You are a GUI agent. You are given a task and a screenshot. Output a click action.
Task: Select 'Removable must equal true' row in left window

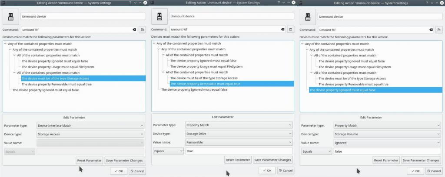point(56,84)
